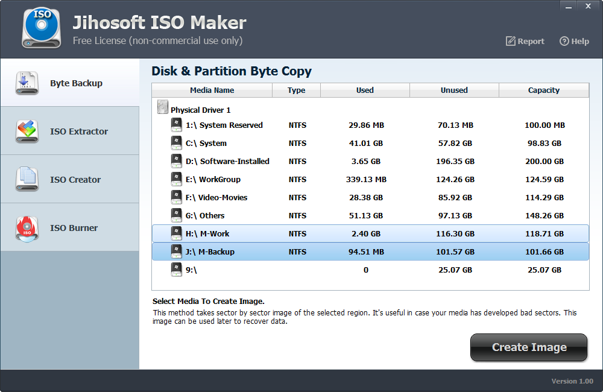
Task: Sort by the Type column header
Action: (297, 90)
